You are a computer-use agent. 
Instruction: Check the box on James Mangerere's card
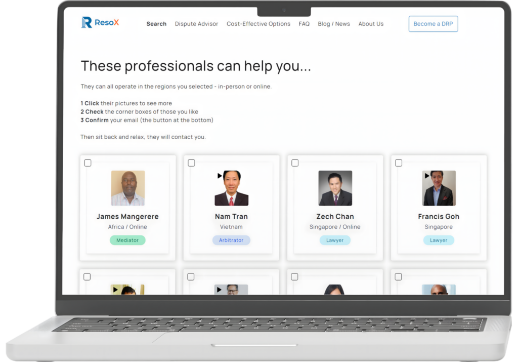coord(88,163)
